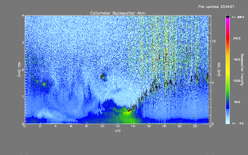Click the green-red cloud echo above 2 UTC
Screen dimensions: 248x155
tap(44, 84)
